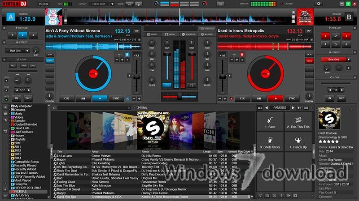Click deck B pitch minus button
This screenshot has width=359, height=201.
click(220, 98)
